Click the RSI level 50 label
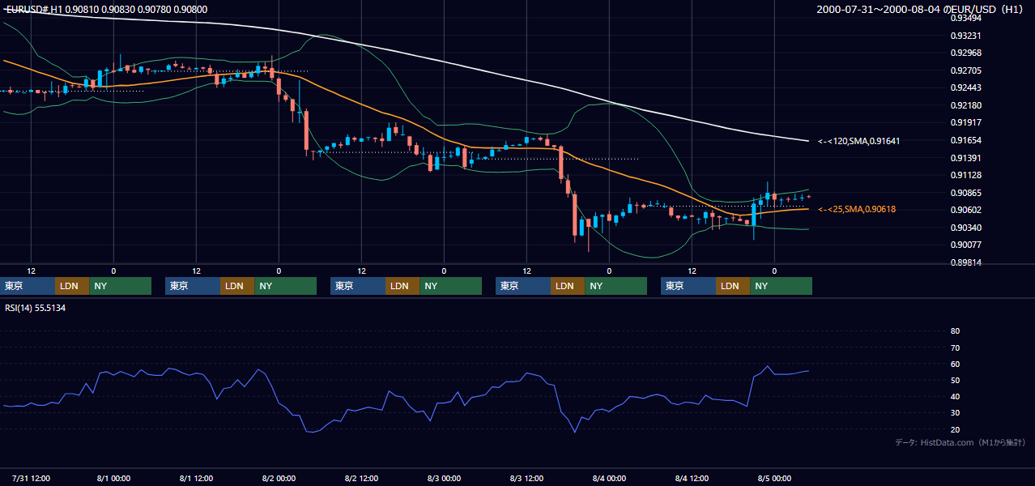Image resolution: width=1035 pixels, height=486 pixels. pyautogui.click(x=955, y=380)
